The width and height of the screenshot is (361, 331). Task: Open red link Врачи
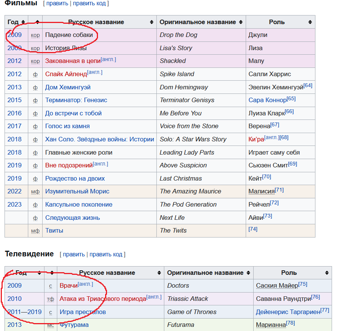pyautogui.click(x=68, y=286)
